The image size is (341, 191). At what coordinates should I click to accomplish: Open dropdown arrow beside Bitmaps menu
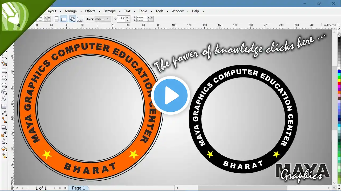120,11
